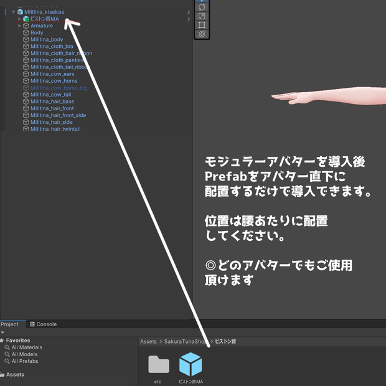
Task: Select the Body object in hierarchy
Action: (x=37, y=32)
